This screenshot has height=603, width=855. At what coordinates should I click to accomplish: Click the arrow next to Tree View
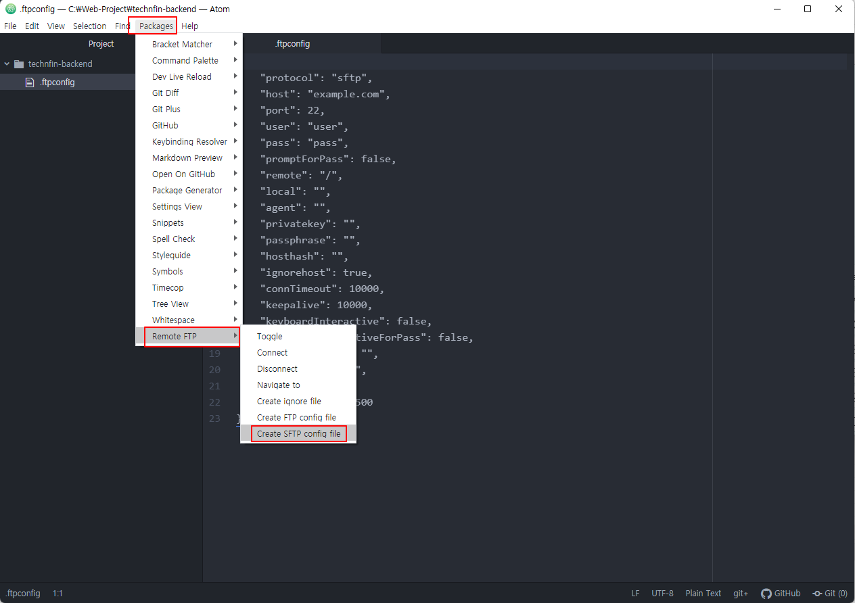tap(235, 304)
